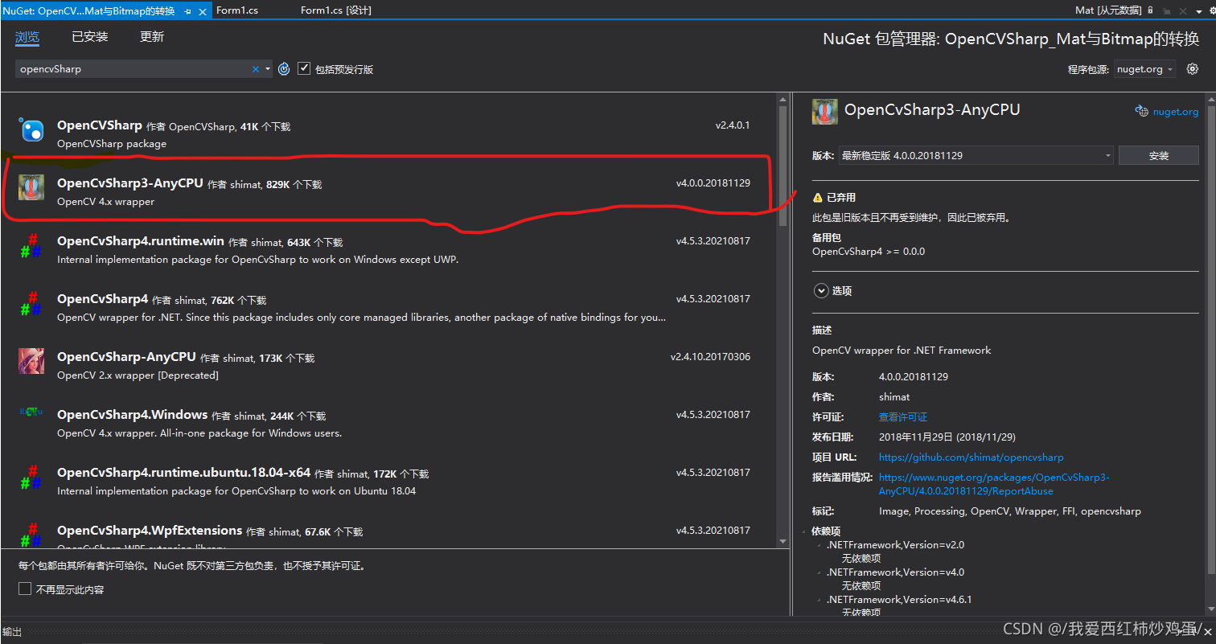This screenshot has height=644, width=1216.
Task: Open the Form1.cs designer tab
Action: [335, 10]
